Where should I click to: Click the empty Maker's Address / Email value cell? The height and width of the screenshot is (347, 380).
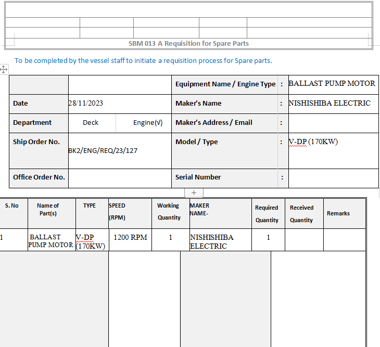(x=333, y=123)
